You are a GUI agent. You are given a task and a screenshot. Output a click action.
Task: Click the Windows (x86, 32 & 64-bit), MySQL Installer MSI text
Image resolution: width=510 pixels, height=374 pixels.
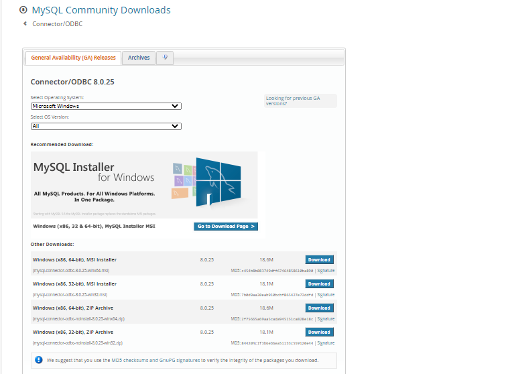[x=94, y=226]
